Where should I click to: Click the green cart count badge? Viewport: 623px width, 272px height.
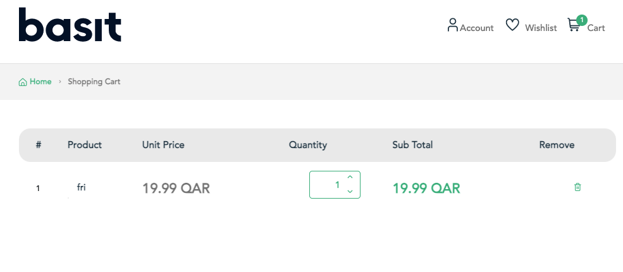[581, 20]
